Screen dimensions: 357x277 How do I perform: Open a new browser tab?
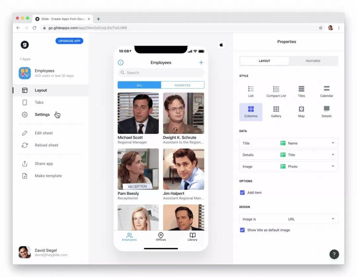click(99, 19)
